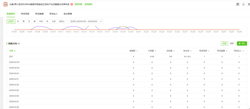The height and width of the screenshot is (109, 250).
Task: Click the green 导出 export button
Action: coord(242,43)
